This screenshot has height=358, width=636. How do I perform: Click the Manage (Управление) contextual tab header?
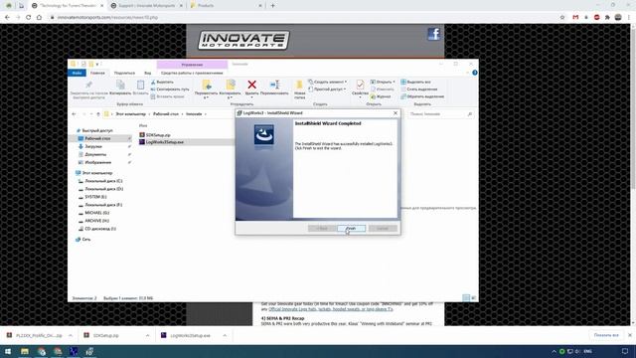point(192,65)
